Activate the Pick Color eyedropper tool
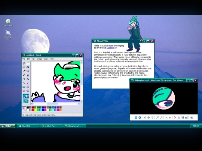Viewport: 202px width, 151px height. tap(24, 71)
